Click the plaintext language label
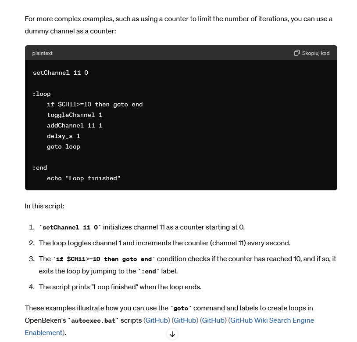This screenshot has width=357, height=342. tap(42, 53)
